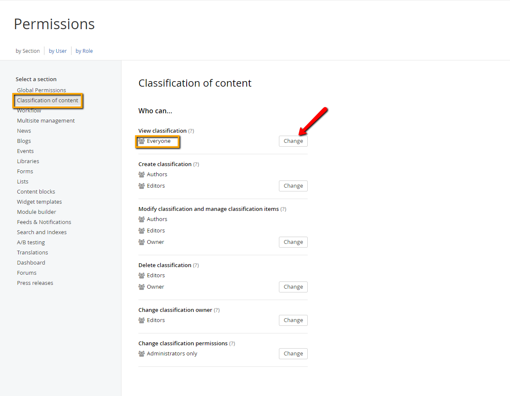Go to News permissions
The image size is (510, 396).
click(24, 131)
